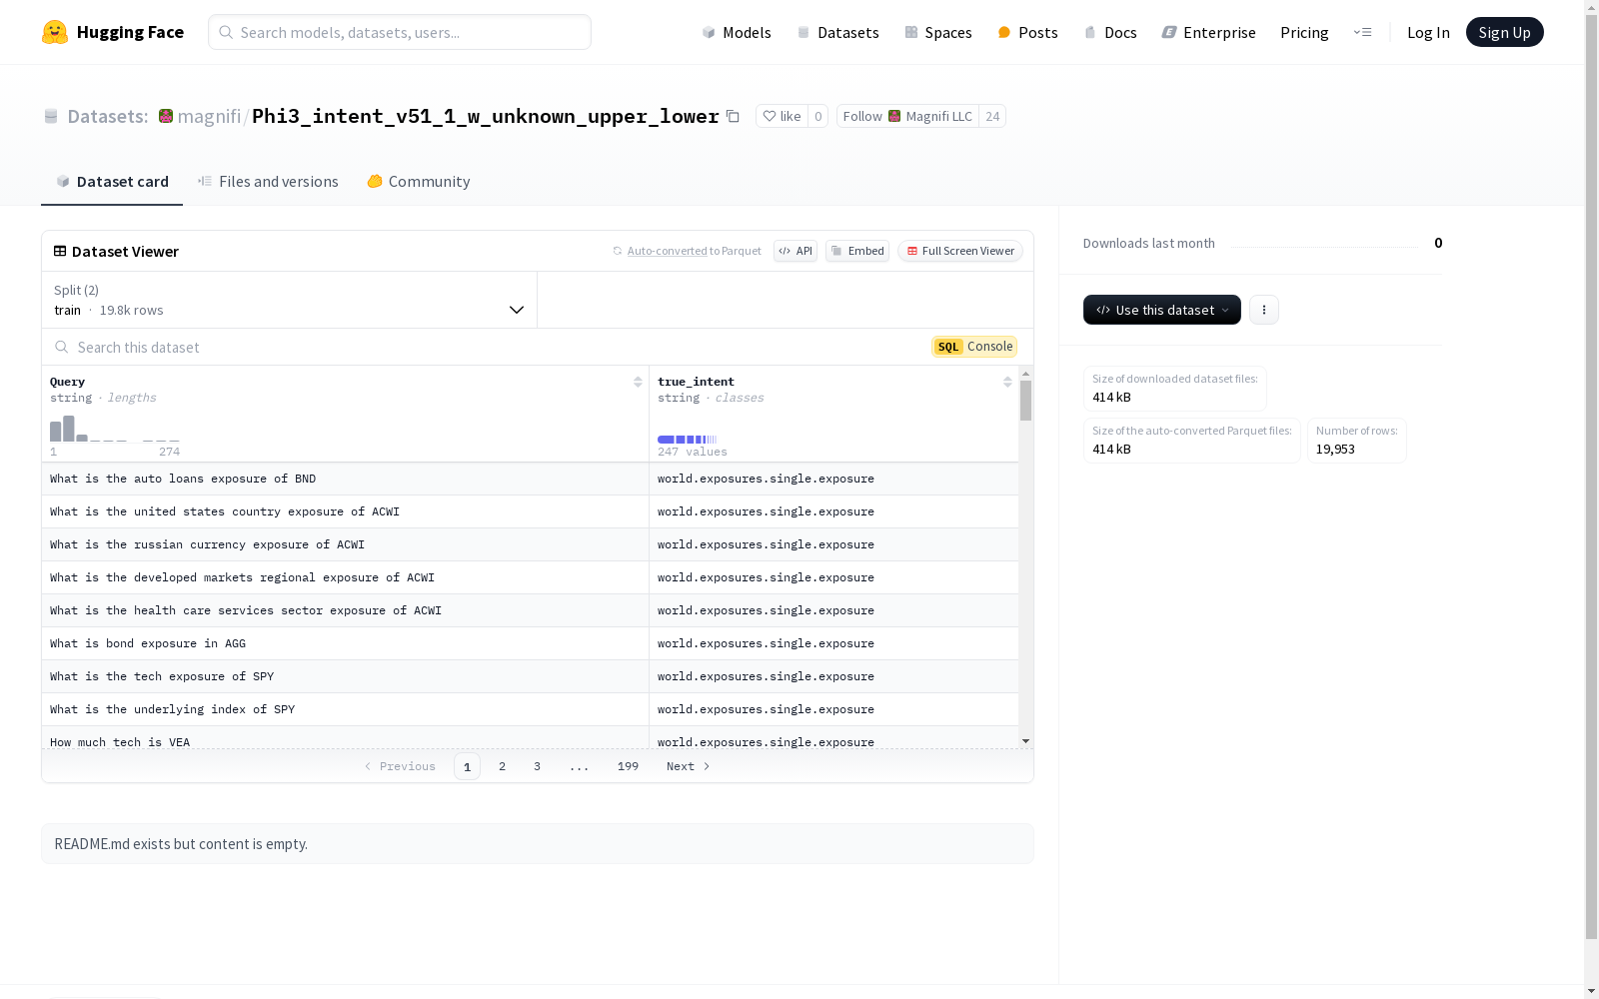Click the page 1 button
The image size is (1599, 999).
coord(467,766)
